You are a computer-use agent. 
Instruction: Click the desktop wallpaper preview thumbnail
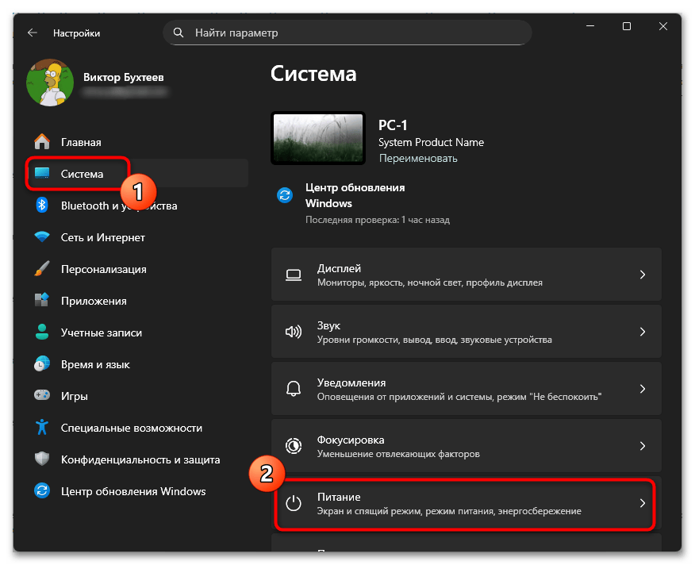pyautogui.click(x=318, y=138)
